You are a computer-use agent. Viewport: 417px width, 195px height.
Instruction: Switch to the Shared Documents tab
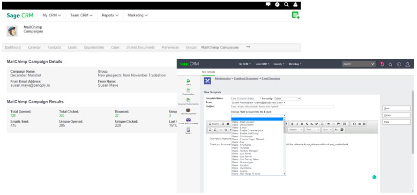point(141,47)
